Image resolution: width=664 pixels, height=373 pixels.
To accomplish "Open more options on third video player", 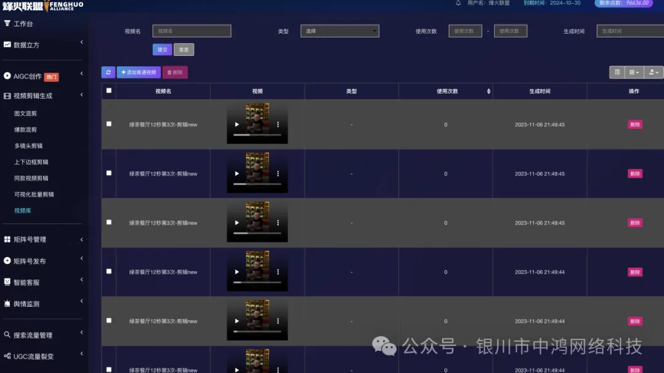I will pyautogui.click(x=278, y=223).
